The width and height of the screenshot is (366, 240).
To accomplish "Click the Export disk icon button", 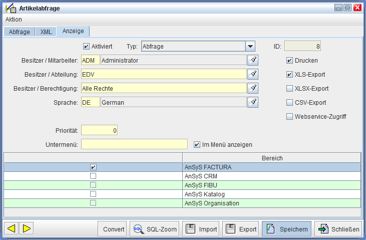I will pos(240,229).
